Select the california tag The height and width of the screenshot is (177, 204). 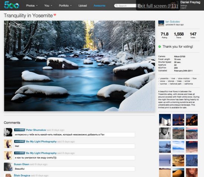(x=188, y=84)
